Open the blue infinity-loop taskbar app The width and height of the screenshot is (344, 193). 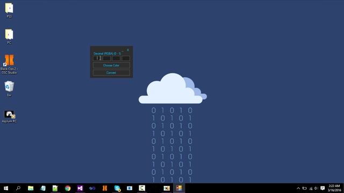coord(92,188)
